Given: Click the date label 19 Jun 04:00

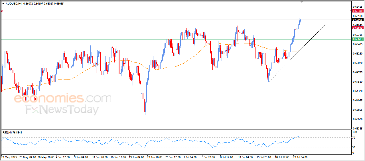Looking at the screenshot, I should [x=137, y=157].
